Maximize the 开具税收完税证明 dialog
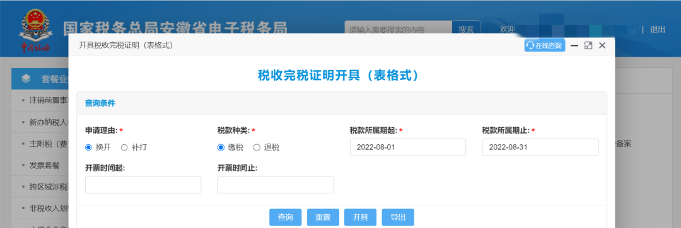The width and height of the screenshot is (681, 228). 588,45
